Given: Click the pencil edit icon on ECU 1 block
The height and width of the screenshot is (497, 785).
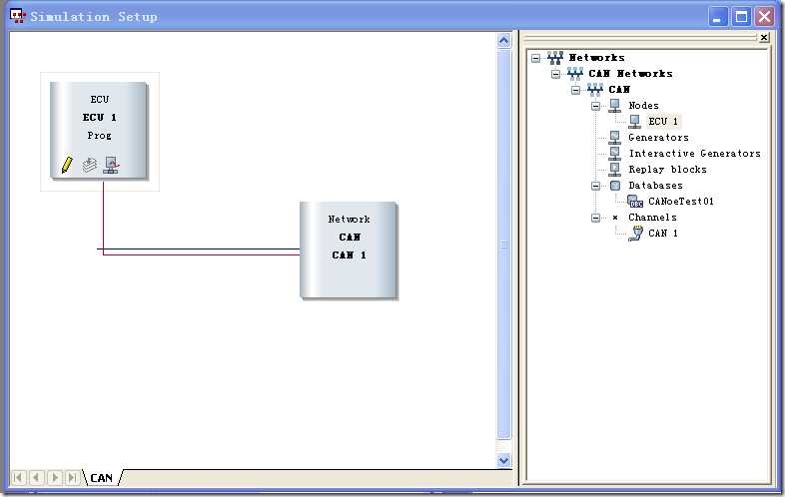Looking at the screenshot, I should pos(67,165).
